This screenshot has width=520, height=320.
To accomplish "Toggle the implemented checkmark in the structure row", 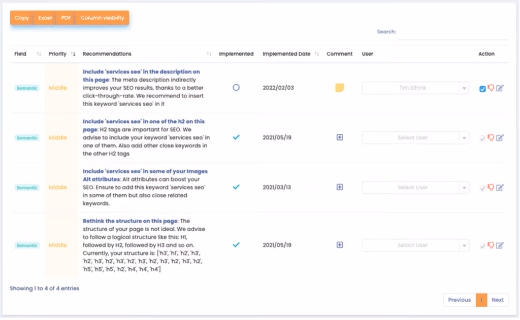I will point(236,245).
